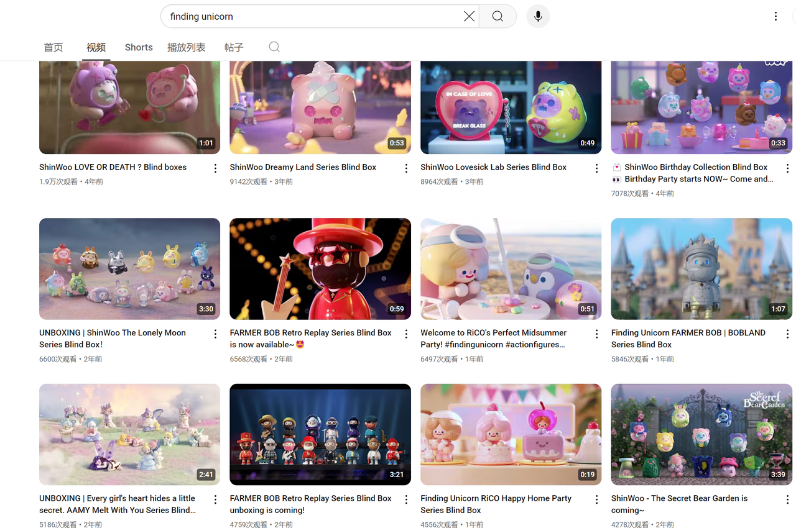Open the 播放列表 tab
Viewport: 796px width, 528px height.
click(x=186, y=47)
